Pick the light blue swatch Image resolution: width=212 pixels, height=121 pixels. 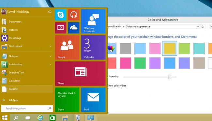pyautogui.click(x=140, y=48)
